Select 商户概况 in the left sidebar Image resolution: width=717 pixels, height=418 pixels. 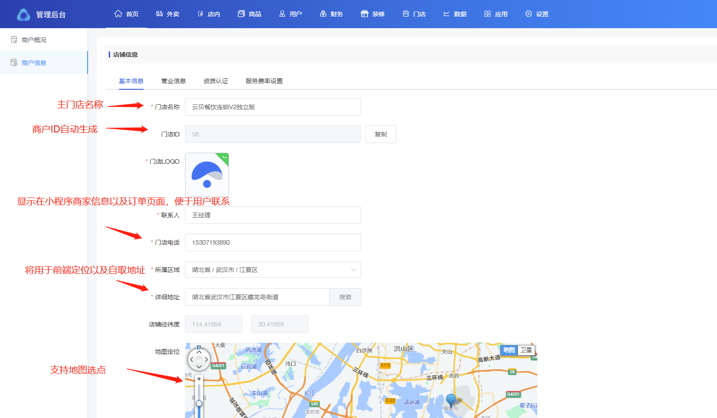pos(34,40)
